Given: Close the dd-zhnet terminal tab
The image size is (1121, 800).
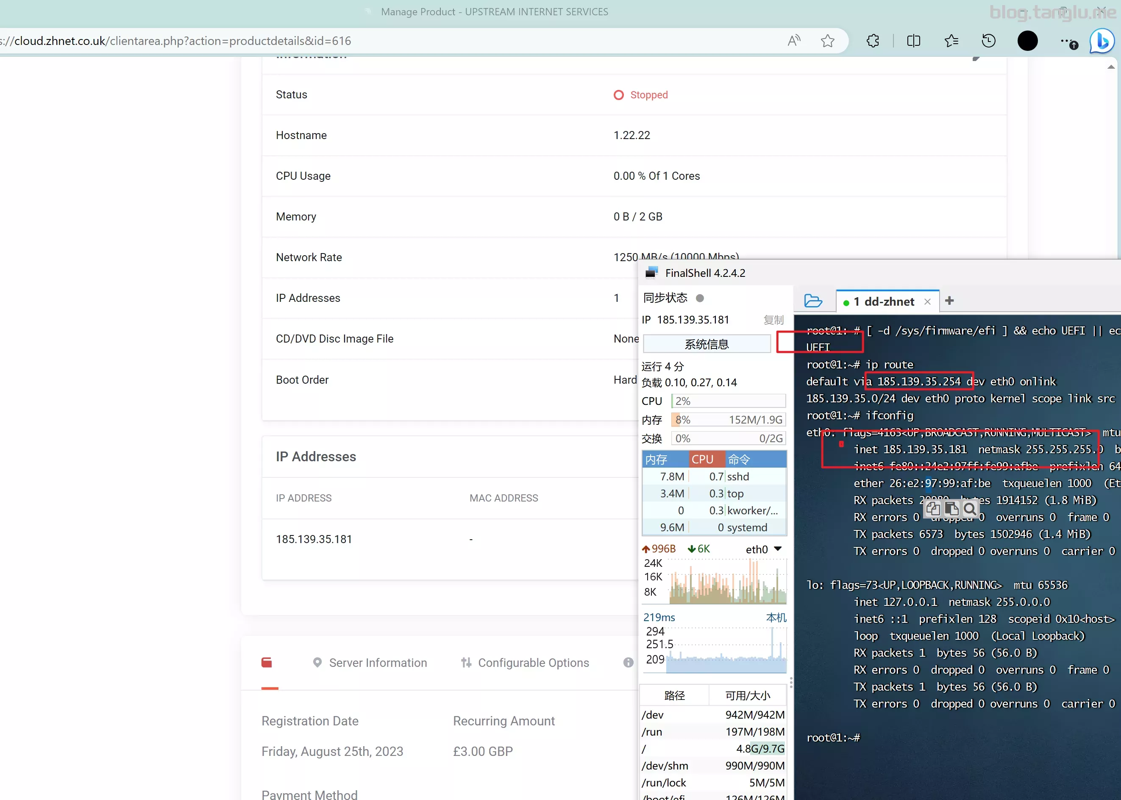Looking at the screenshot, I should tap(927, 301).
